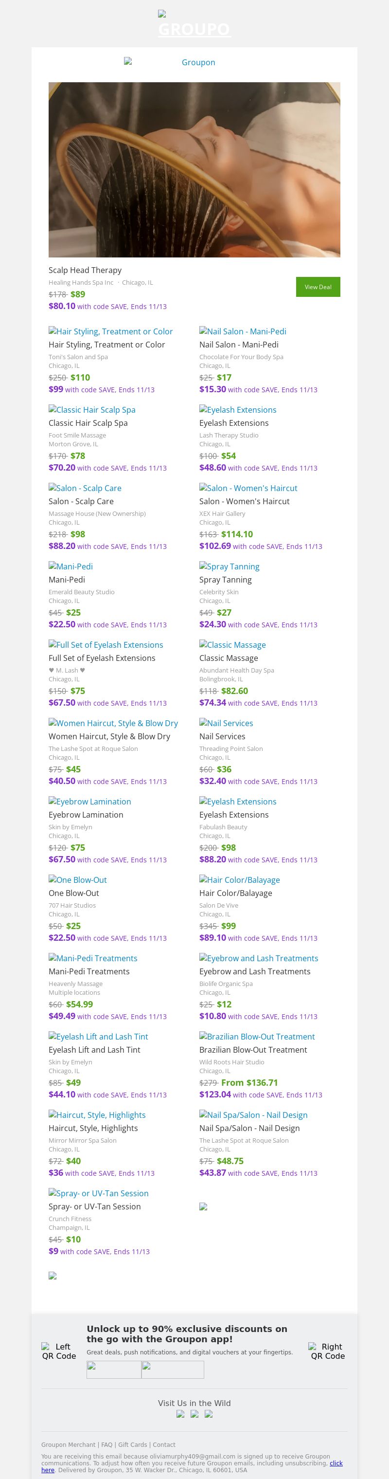The height and width of the screenshot is (1479, 389).
Task: Click the Hair Color/Balayage image link
Action: click(239, 879)
